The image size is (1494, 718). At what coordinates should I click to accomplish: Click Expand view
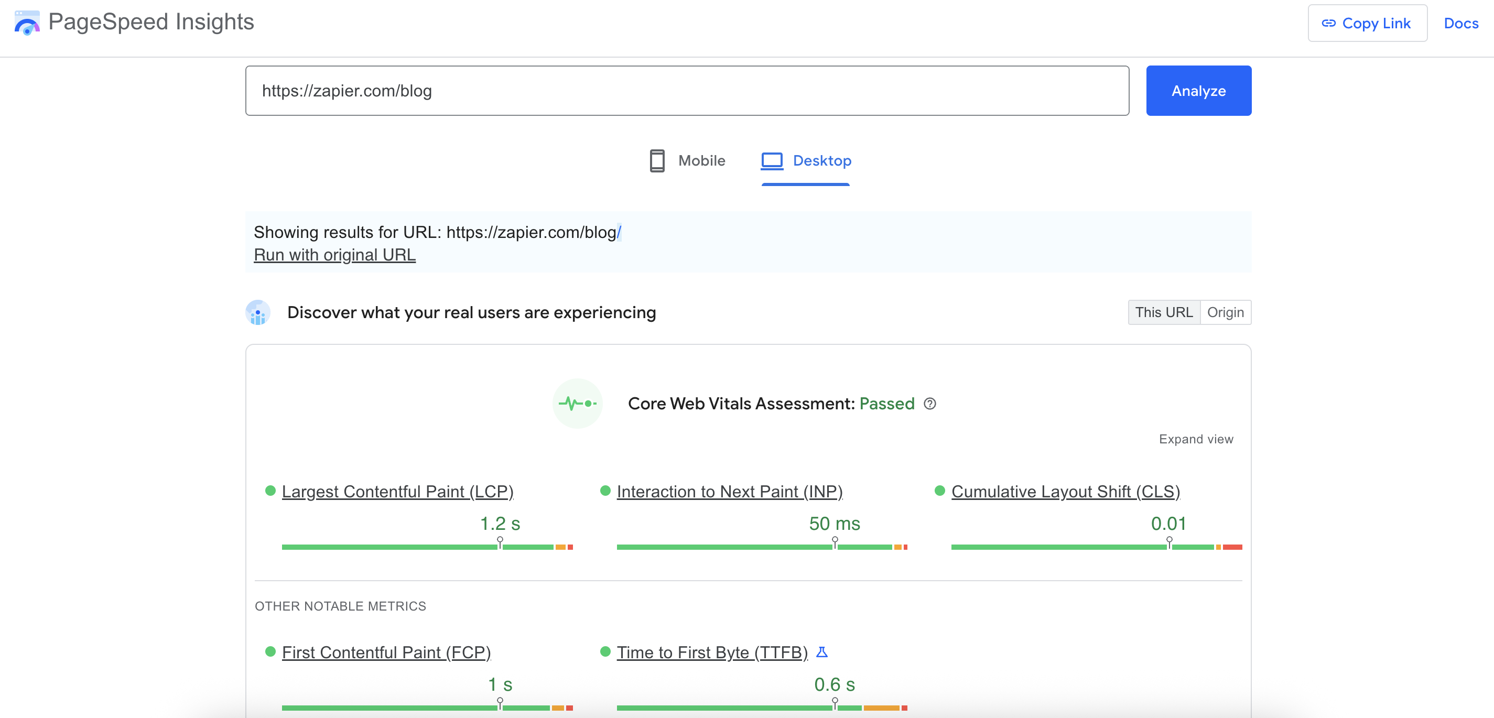pyautogui.click(x=1196, y=439)
